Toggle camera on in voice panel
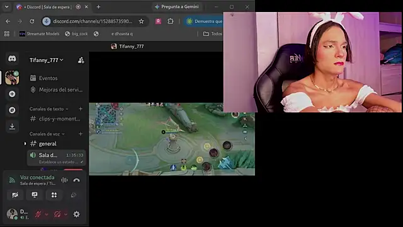Viewport: 403px width, 227px height. tap(15, 195)
